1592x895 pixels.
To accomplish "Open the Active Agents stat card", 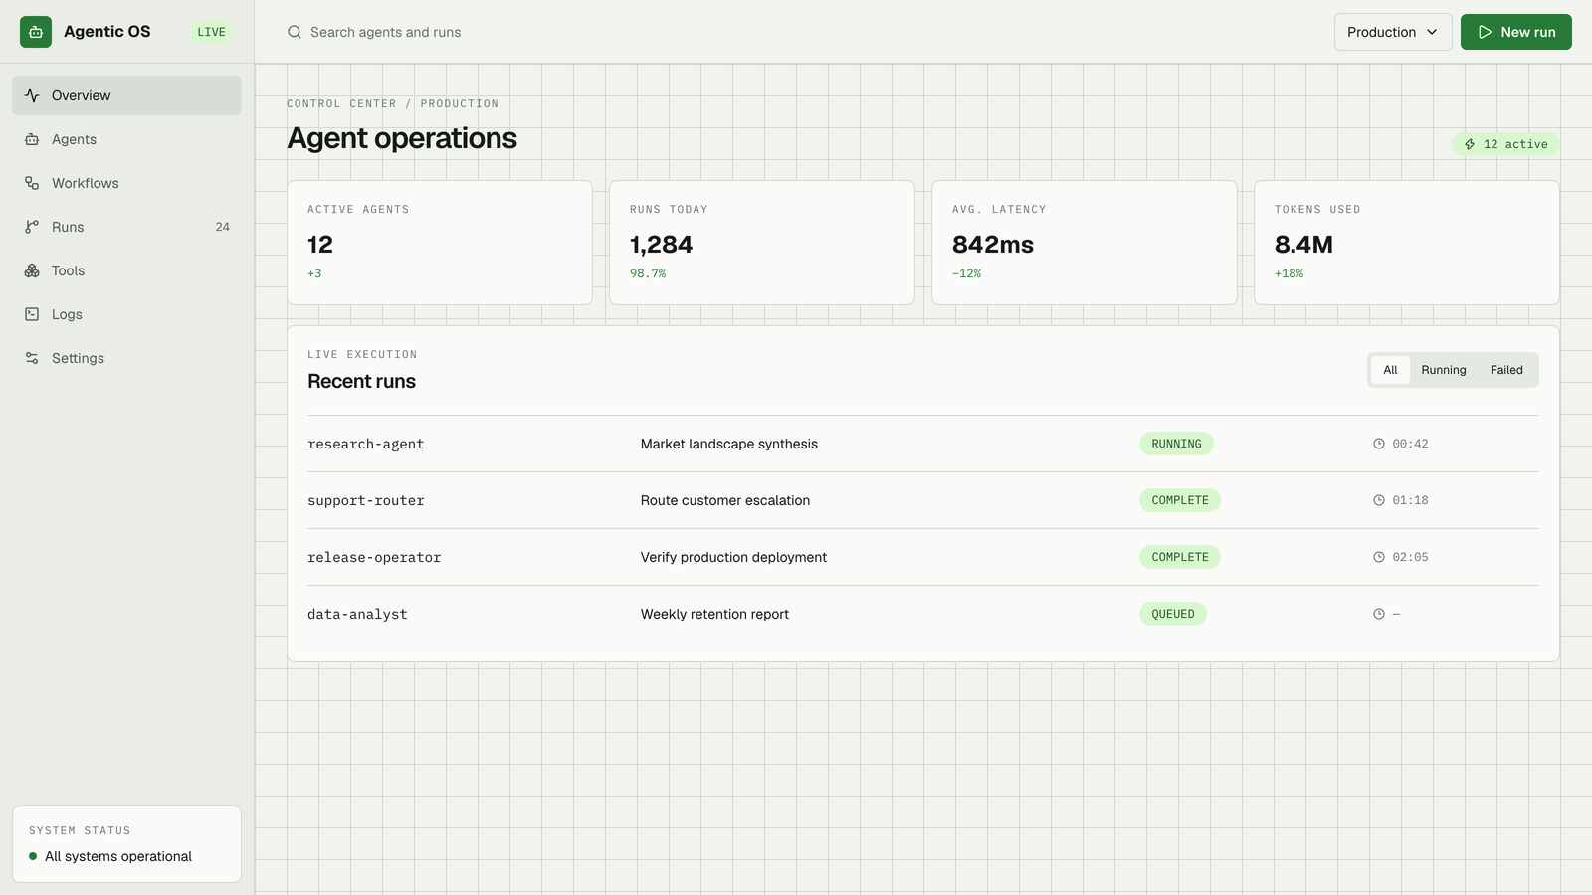I will coord(440,243).
